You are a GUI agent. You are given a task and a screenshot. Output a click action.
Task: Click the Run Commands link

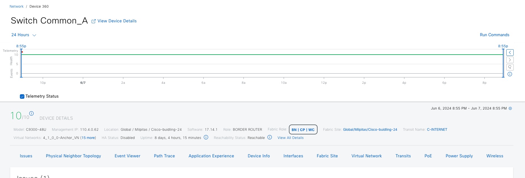494,35
